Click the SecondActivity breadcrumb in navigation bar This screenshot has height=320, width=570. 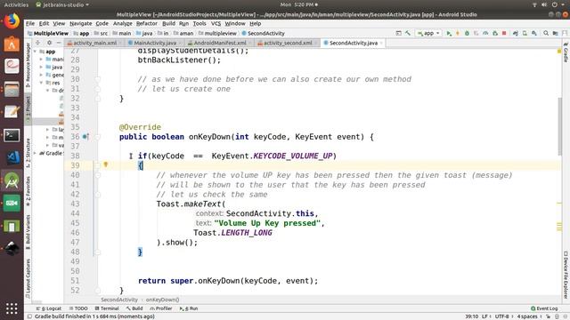263,34
